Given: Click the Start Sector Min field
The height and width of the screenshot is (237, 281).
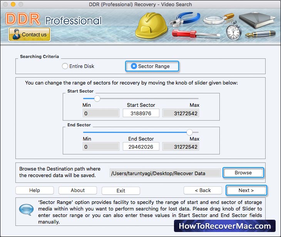Looking at the screenshot, I should [101, 113].
